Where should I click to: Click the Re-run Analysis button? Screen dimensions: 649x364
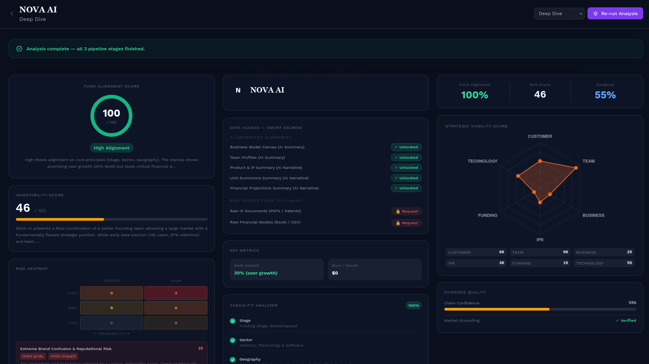tap(615, 14)
